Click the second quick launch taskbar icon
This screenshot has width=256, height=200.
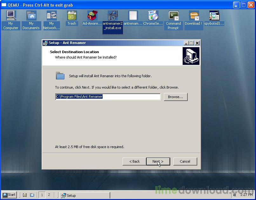tap(32, 195)
